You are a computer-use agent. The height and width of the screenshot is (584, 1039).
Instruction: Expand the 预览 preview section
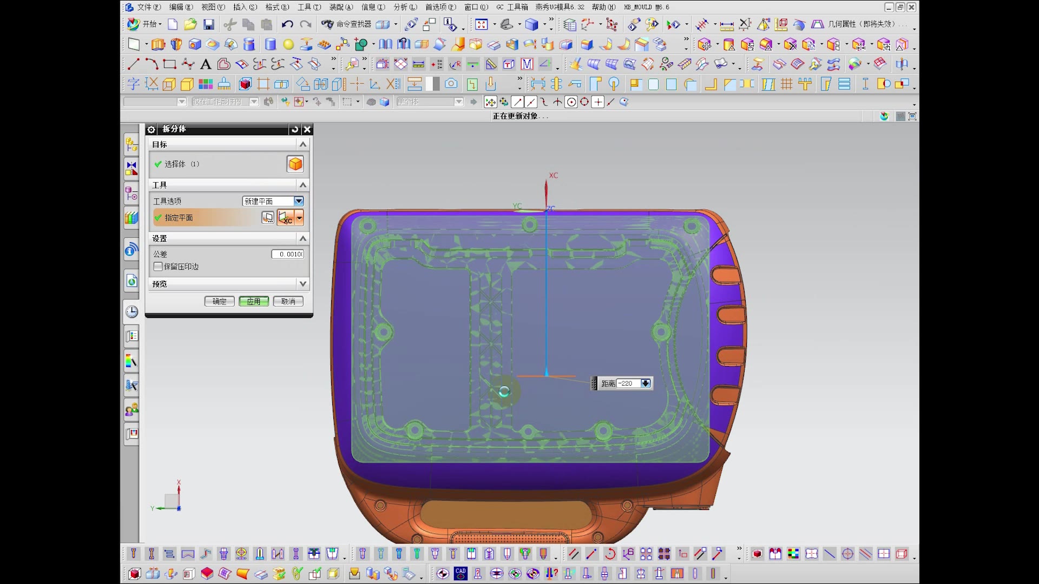point(303,284)
